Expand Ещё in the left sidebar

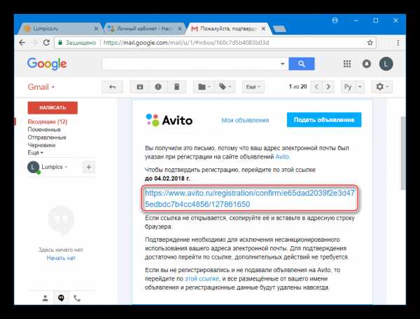35,153
